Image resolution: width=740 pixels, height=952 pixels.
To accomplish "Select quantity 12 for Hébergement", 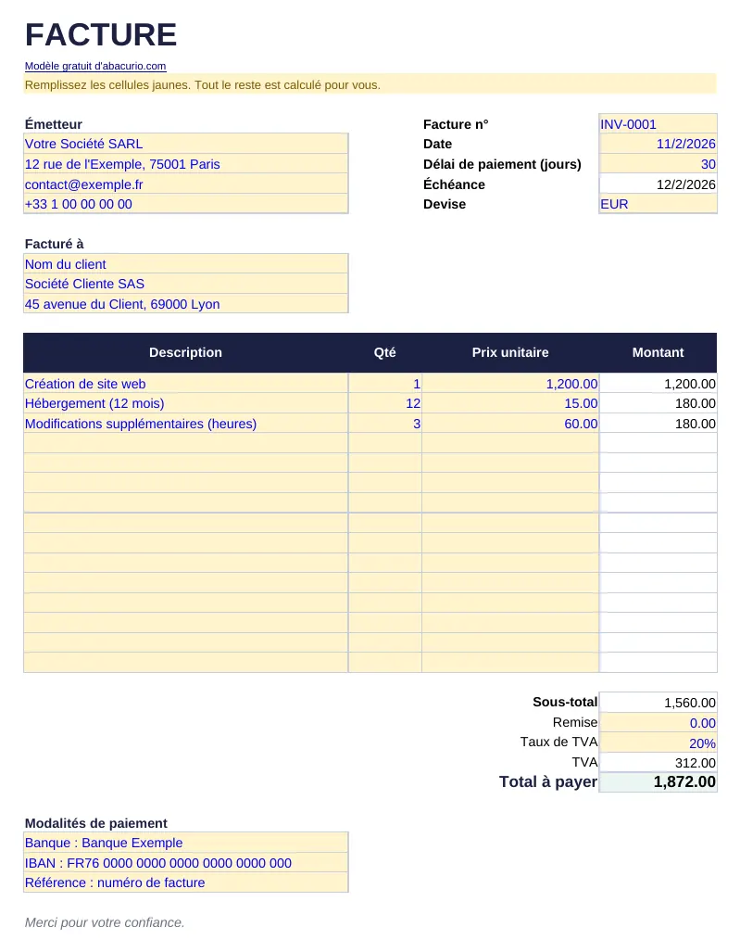I will tap(384, 403).
